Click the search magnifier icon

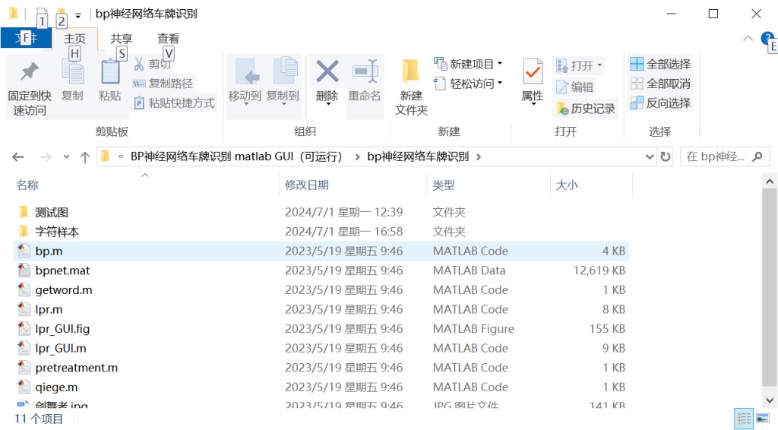pos(757,157)
